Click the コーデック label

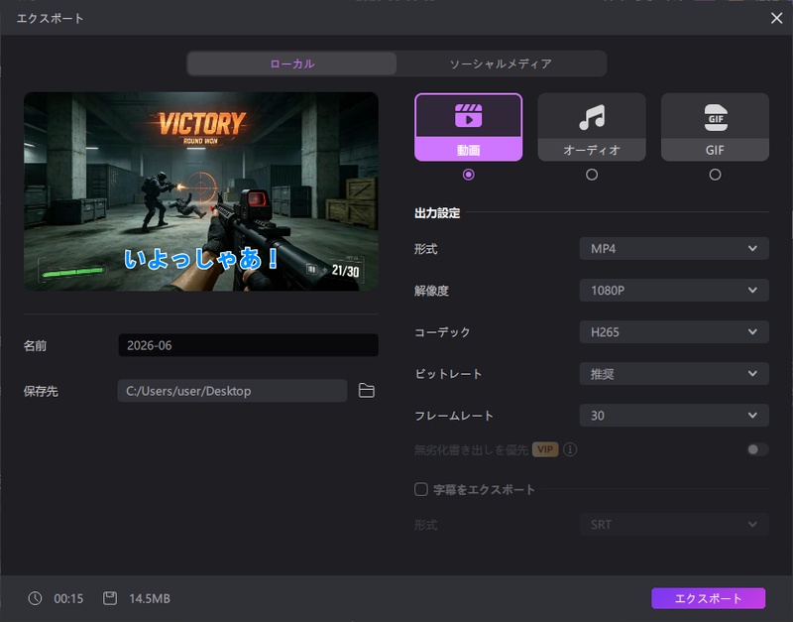coord(442,332)
